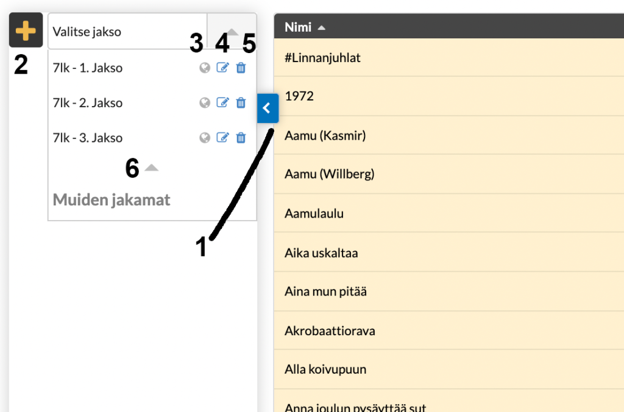Open the song #Linnanjuhlat
Image resolution: width=624 pixels, height=412 pixels.
click(x=323, y=58)
